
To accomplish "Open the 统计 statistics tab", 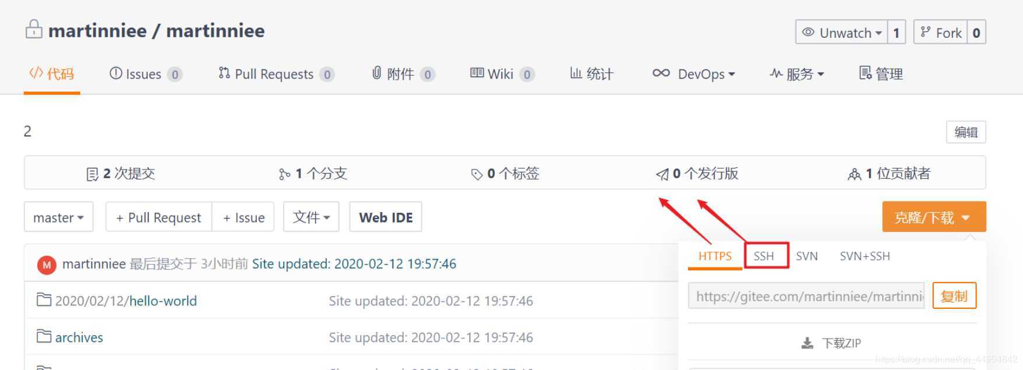I will (x=591, y=74).
